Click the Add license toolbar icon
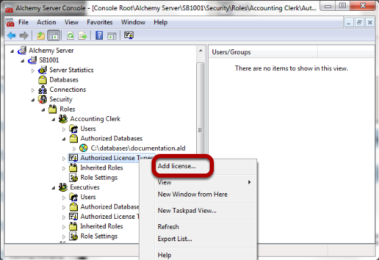379x260 pixels. (129, 35)
